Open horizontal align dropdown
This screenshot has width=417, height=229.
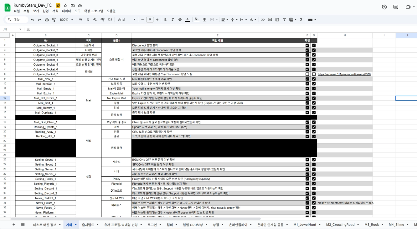coord(224,20)
